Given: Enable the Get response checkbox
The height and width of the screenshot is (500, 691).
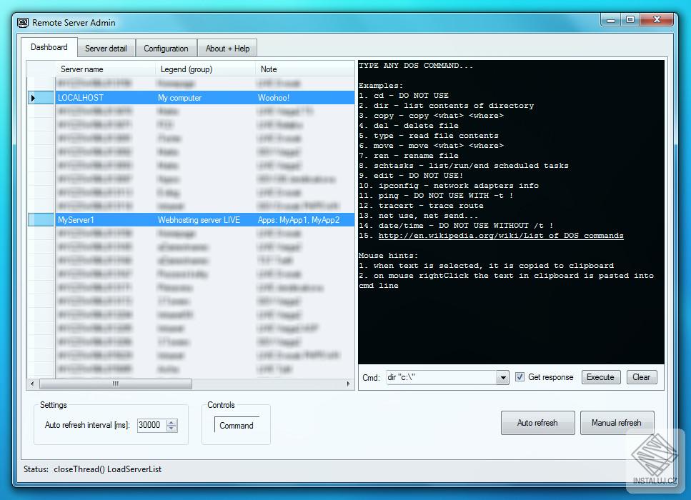Looking at the screenshot, I should (x=520, y=377).
